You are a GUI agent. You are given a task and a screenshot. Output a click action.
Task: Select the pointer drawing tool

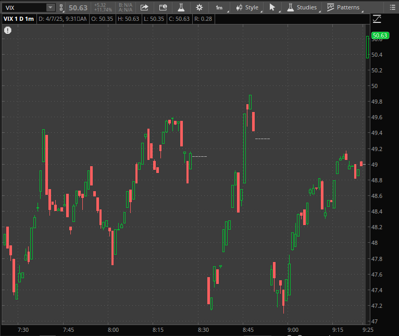pos(272,8)
